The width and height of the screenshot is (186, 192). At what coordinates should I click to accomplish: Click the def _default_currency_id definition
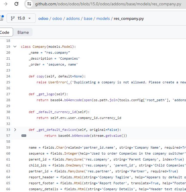tap(59, 112)
